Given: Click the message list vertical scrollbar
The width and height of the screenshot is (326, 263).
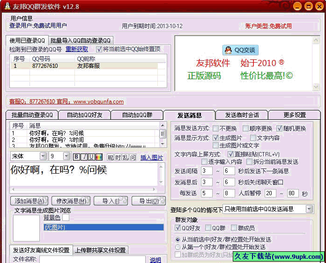Looking at the screenshot, I should click(163, 134).
